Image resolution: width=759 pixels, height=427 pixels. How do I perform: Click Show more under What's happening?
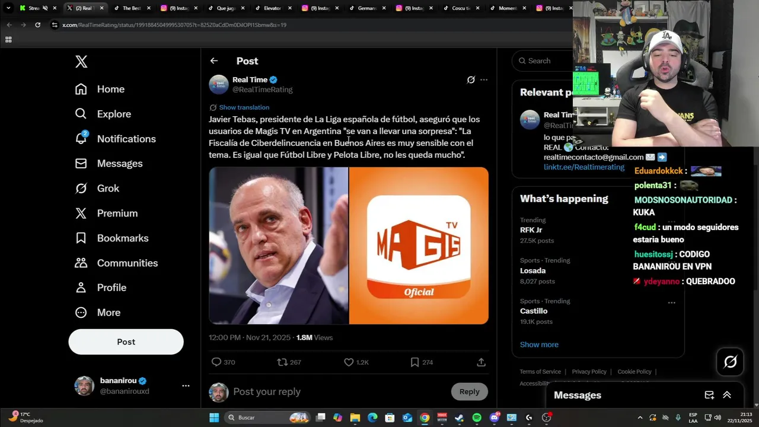(x=539, y=345)
